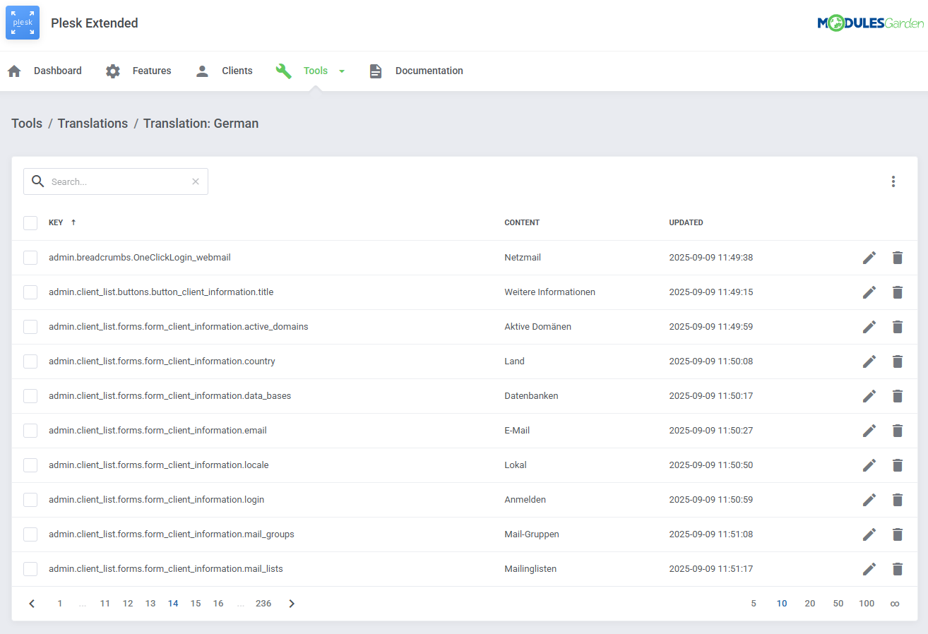
Task: Delete the Netzmail translation entry
Action: pos(898,257)
